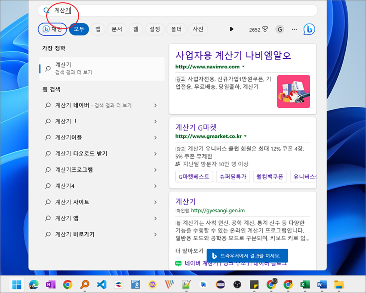
Task: Open the 계산기 gyesangi.gen.im result title
Action: [x=185, y=201]
